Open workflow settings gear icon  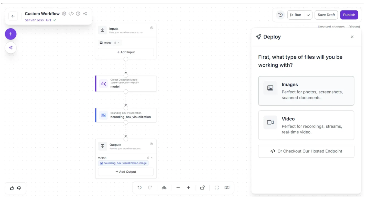click(64, 14)
